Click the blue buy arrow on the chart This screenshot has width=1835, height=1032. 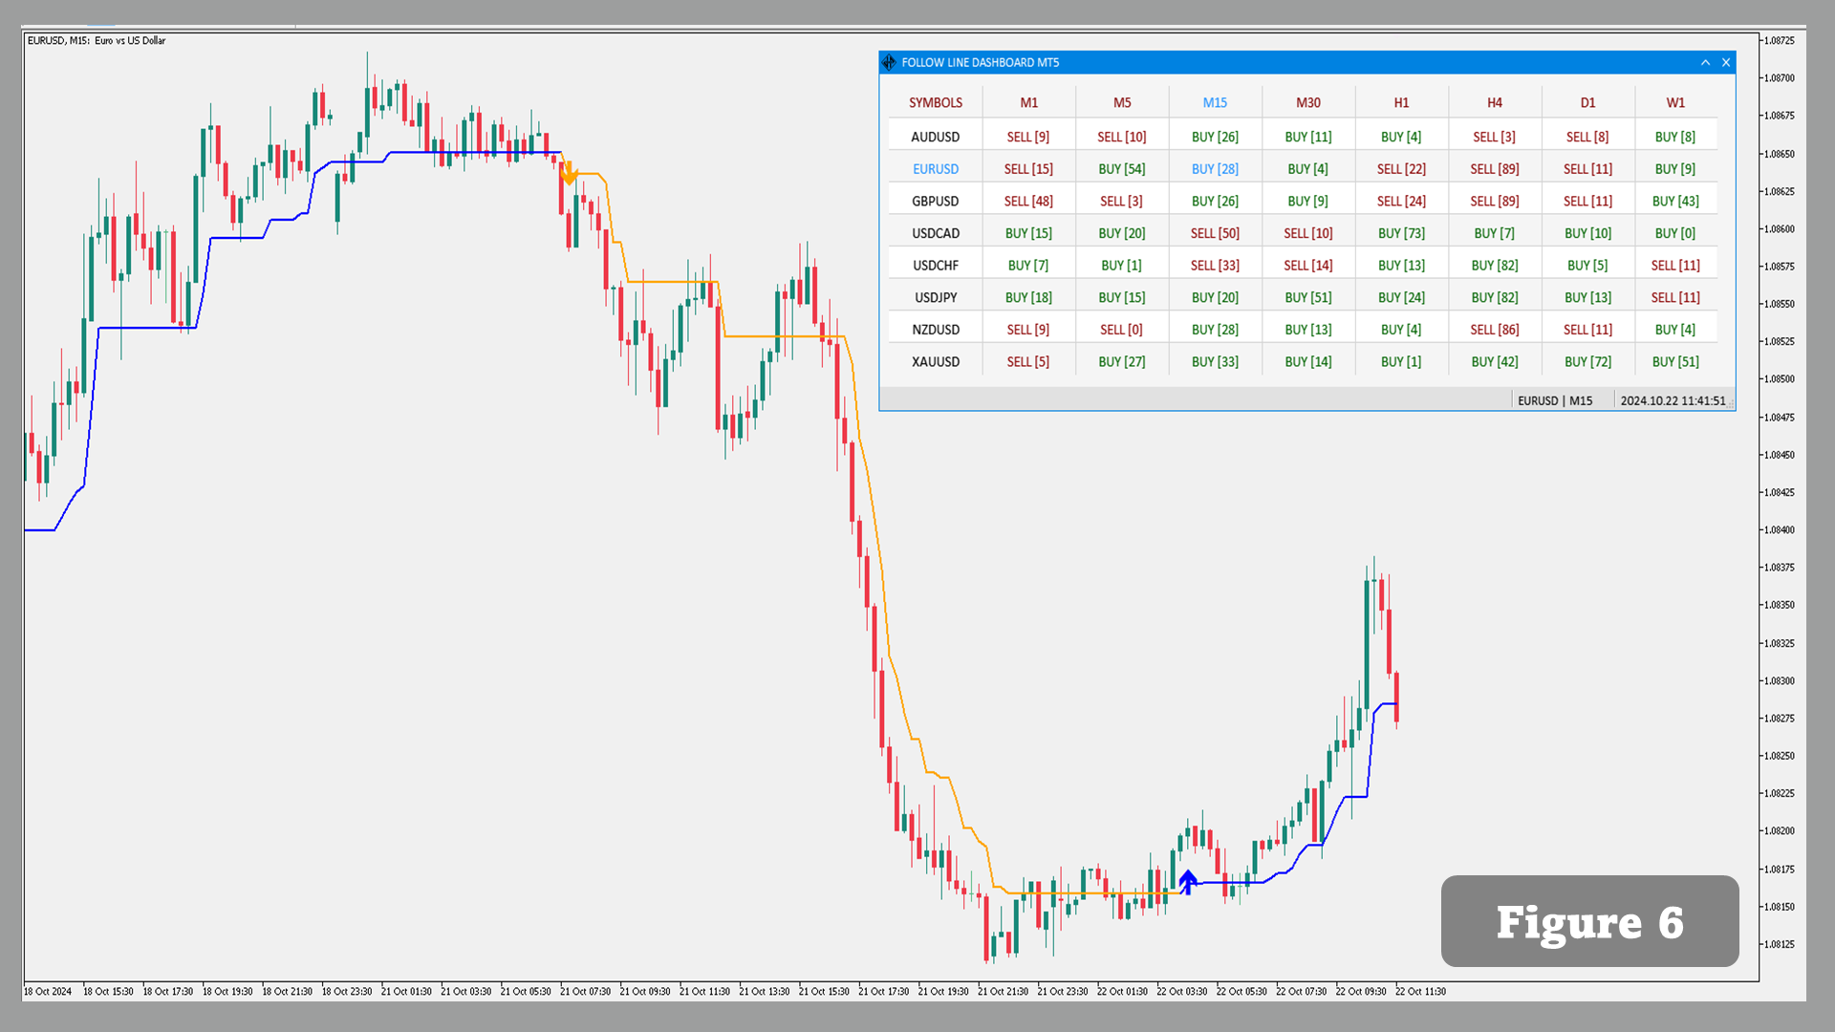1187,881
